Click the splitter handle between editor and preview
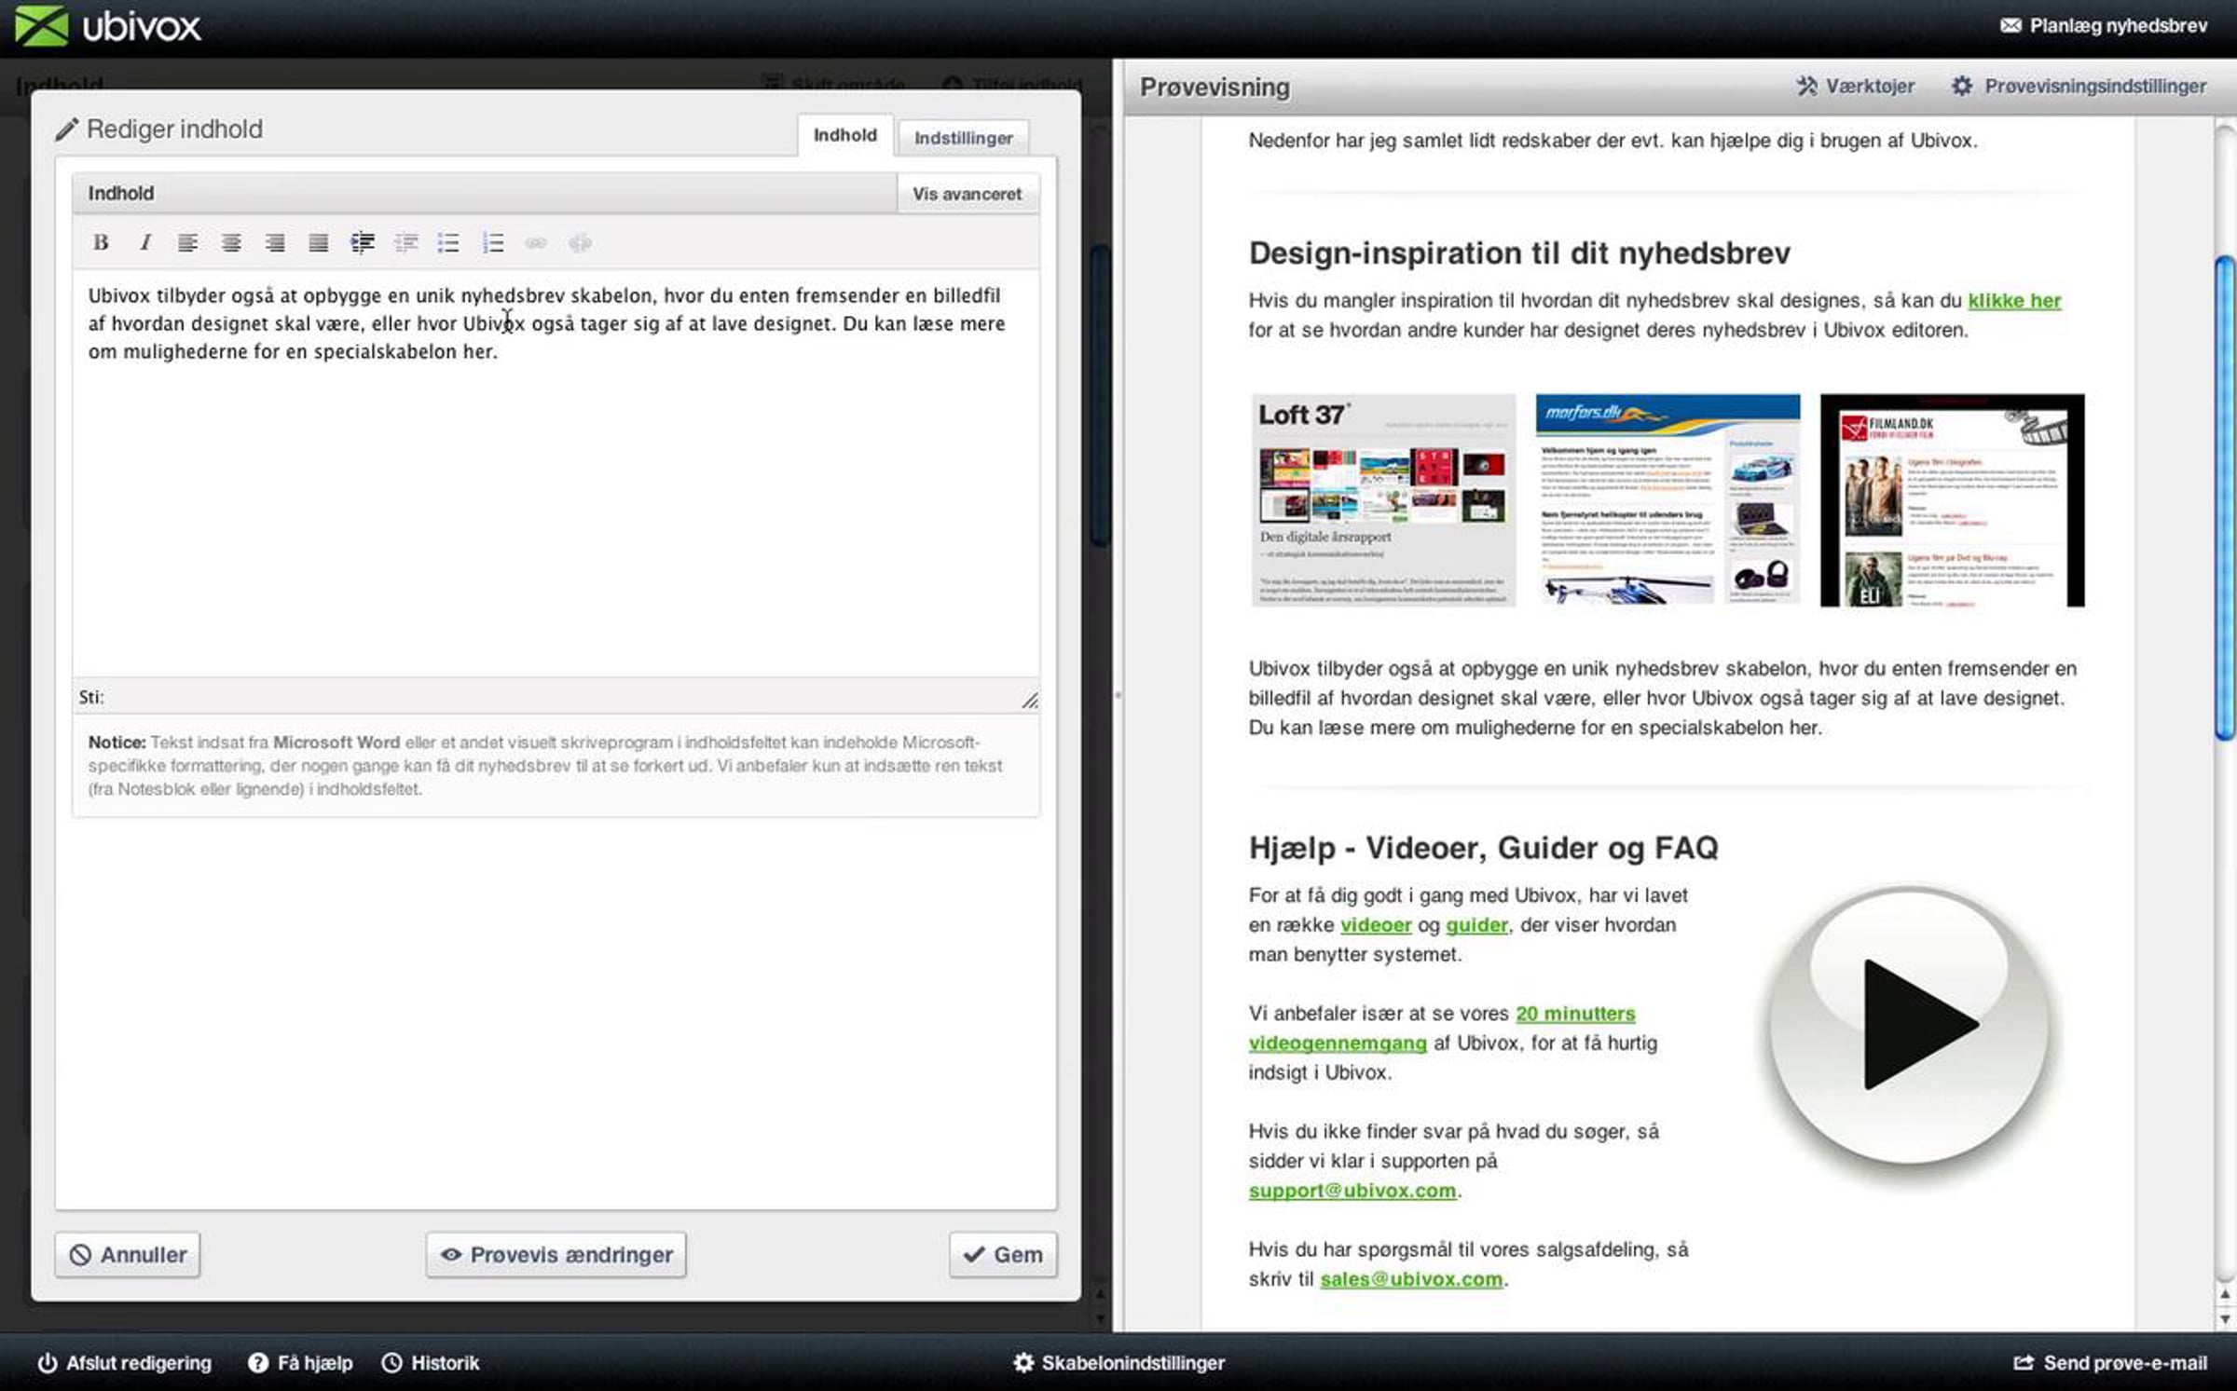Image resolution: width=2237 pixels, height=1391 pixels. click(x=1118, y=694)
